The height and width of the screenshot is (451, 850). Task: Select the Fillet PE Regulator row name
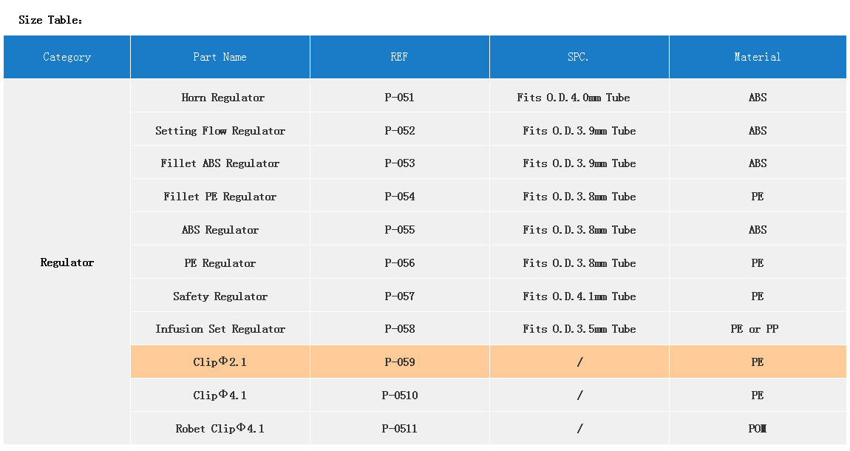[x=220, y=197]
